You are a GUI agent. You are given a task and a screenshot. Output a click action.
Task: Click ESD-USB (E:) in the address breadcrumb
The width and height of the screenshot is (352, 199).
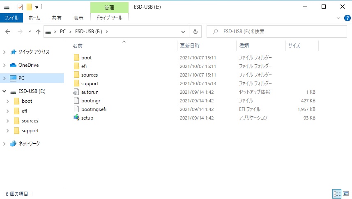[88, 32]
